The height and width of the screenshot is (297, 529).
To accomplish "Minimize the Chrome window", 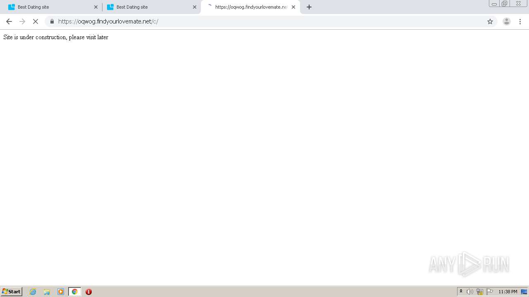I will pos(494,4).
